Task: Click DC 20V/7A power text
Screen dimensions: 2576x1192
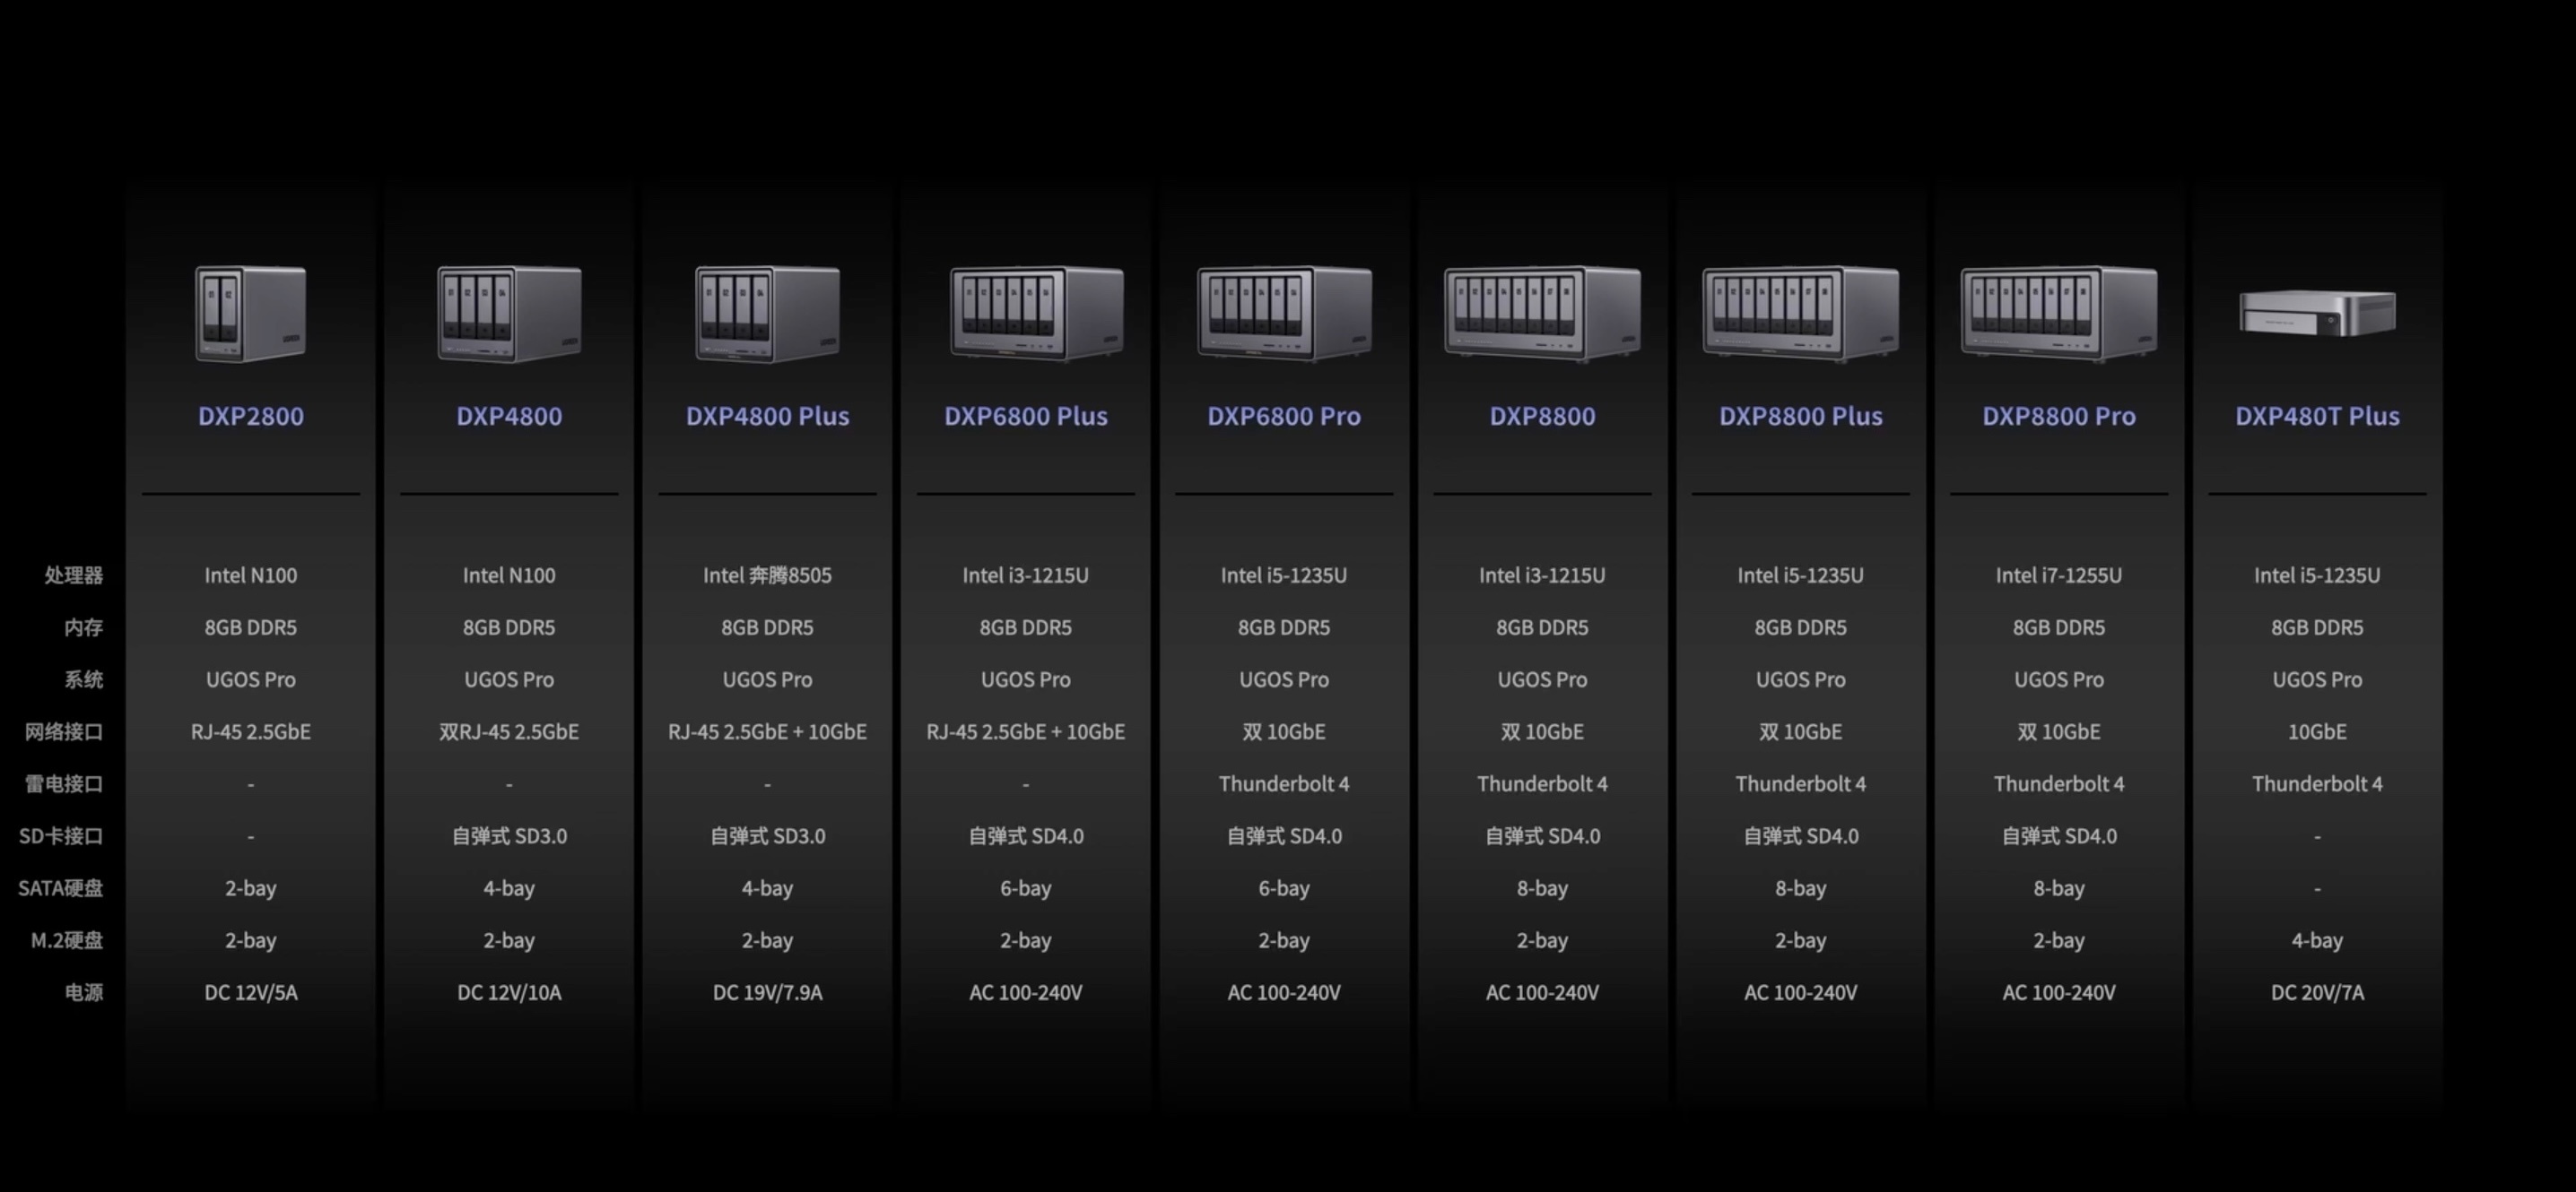Action: [x=2317, y=992]
